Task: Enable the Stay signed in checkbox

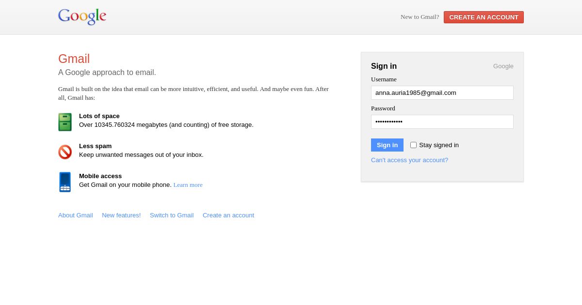Action: (x=413, y=145)
